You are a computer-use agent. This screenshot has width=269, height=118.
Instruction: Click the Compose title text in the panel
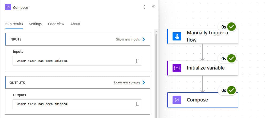click(21, 7)
